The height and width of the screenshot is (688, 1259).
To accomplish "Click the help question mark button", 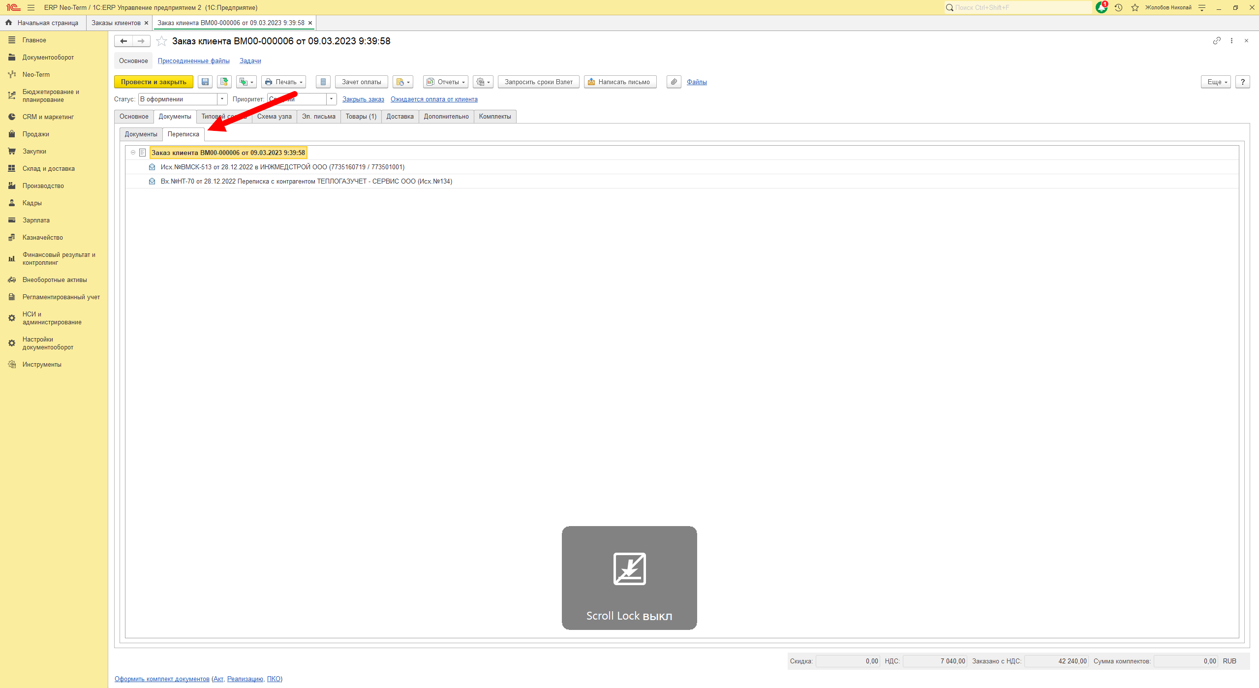I will pos(1243,82).
